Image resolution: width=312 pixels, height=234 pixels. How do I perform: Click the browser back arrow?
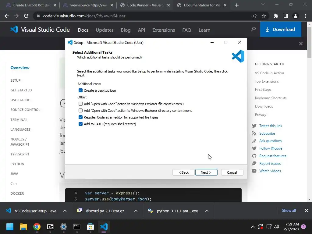(7, 16)
